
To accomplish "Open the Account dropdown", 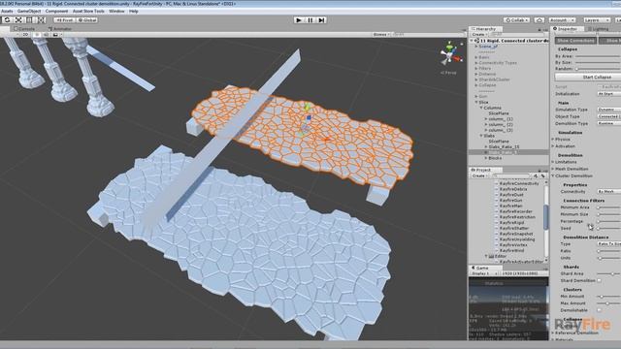I will [x=562, y=19].
